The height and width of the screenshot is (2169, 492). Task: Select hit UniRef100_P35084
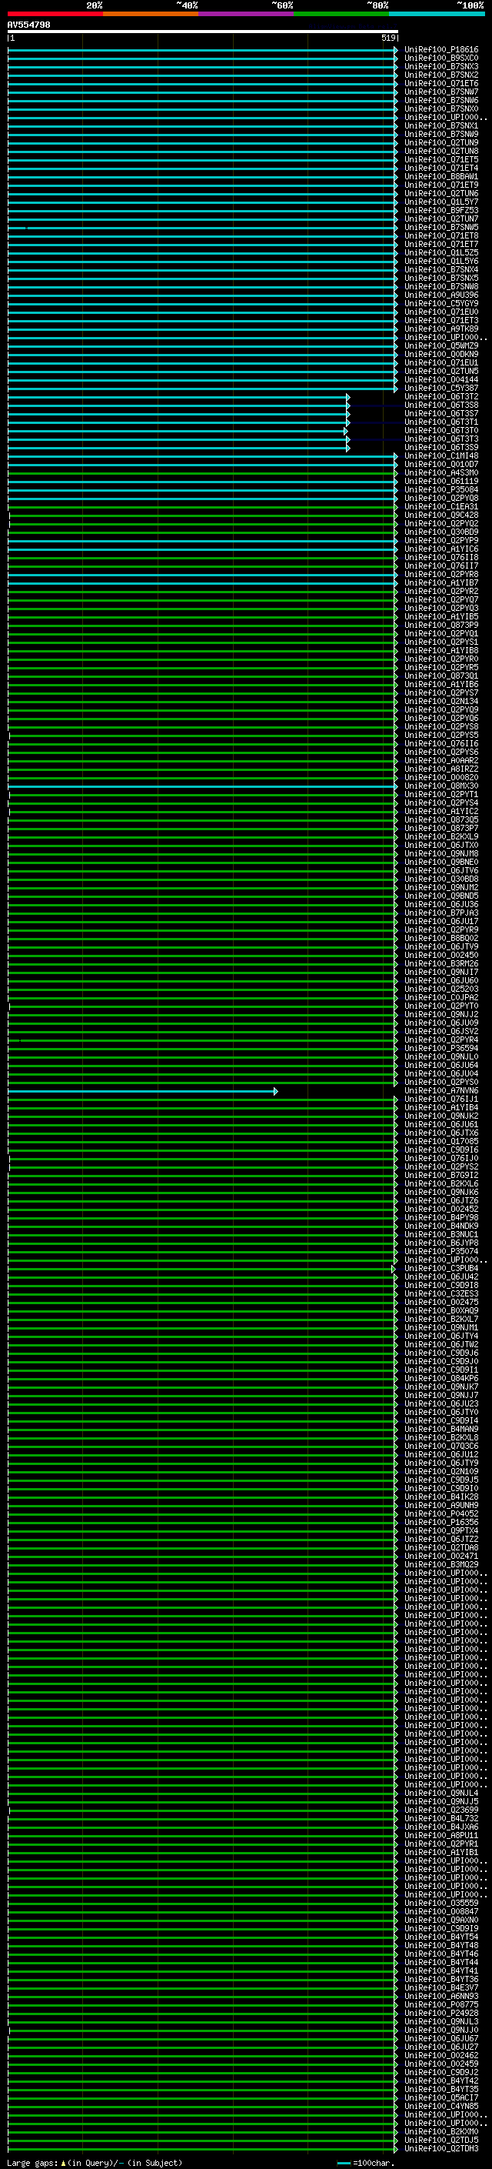(x=441, y=490)
